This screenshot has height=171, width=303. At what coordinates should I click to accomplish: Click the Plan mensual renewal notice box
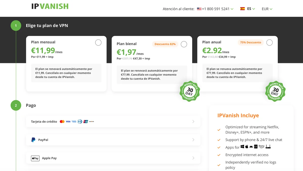[66, 73]
